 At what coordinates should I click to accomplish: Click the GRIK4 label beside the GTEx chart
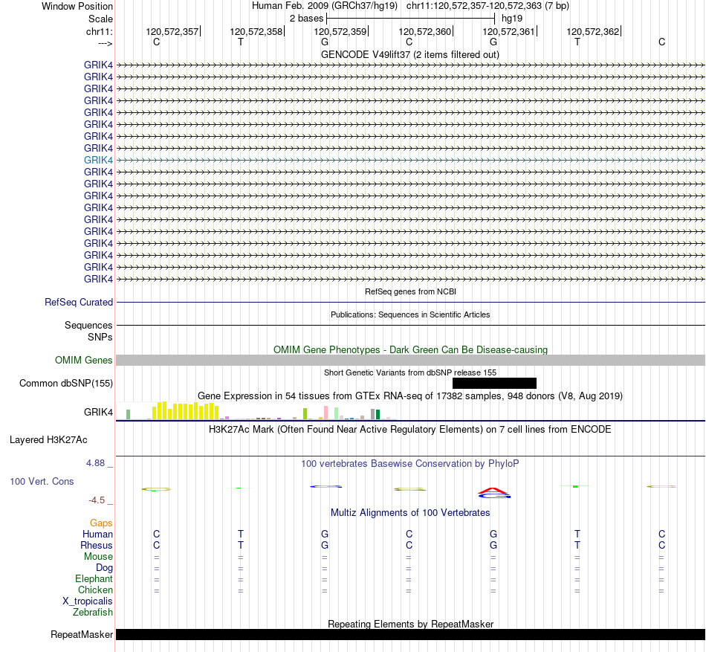[98, 412]
